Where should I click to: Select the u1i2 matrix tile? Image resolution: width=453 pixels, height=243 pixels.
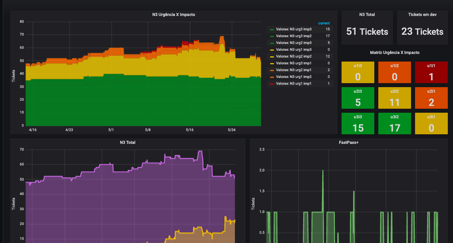[x=395, y=72]
